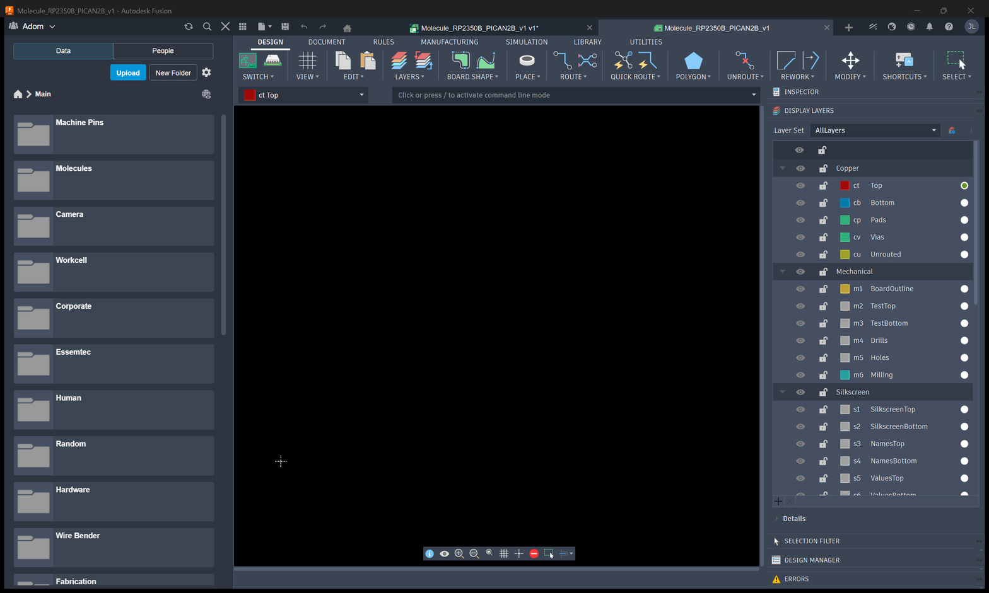The width and height of the screenshot is (989, 593).
Task: Open the ct Top layer selector dropdown
Action: 304,95
